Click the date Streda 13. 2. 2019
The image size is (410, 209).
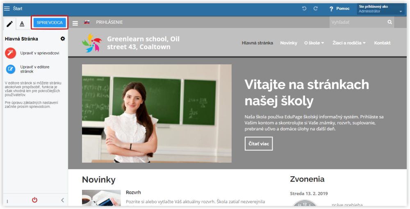point(309,193)
